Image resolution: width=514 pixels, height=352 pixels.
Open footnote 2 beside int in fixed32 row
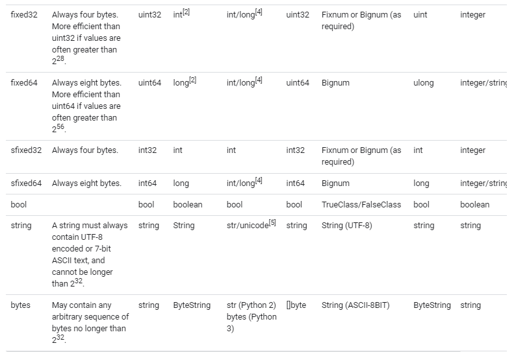(186, 12)
